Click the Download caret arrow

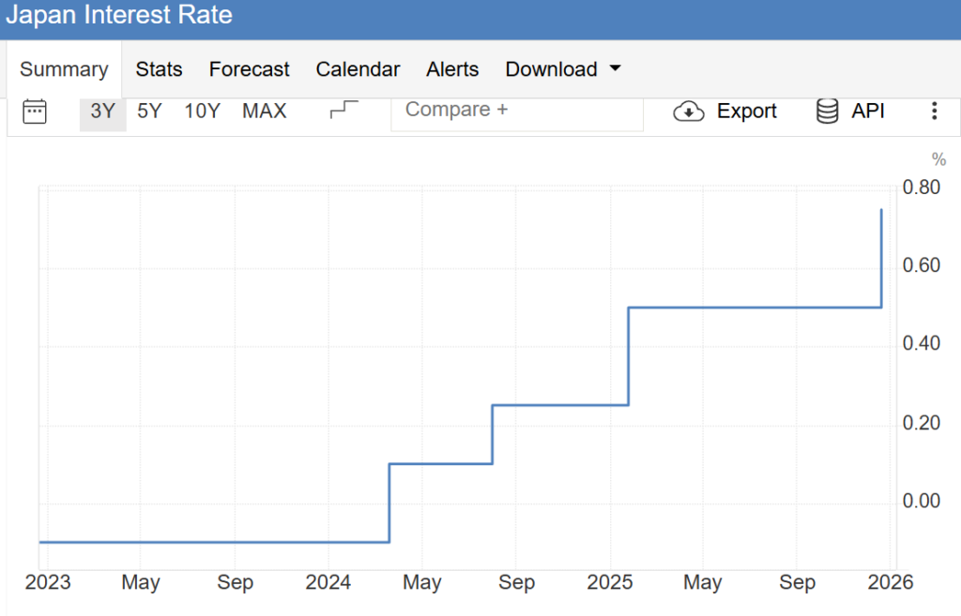(x=615, y=69)
